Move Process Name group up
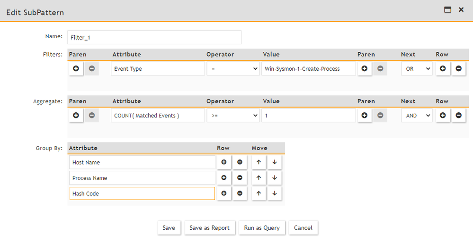Screen dimensions: 473x242 pos(259,178)
